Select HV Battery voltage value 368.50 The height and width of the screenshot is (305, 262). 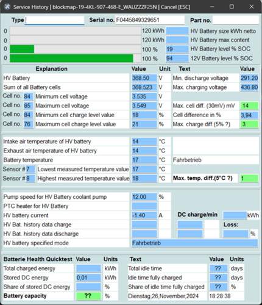coord(144,78)
